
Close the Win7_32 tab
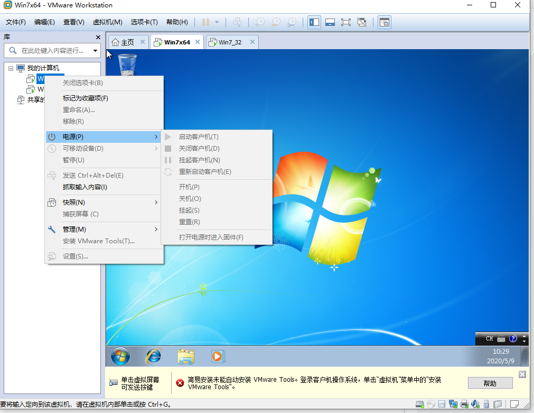[x=252, y=42]
